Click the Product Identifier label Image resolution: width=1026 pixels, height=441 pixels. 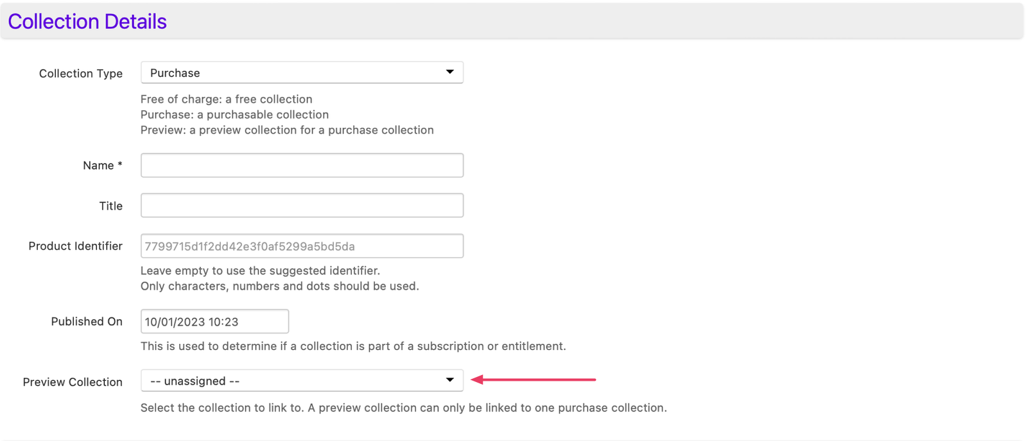(76, 246)
